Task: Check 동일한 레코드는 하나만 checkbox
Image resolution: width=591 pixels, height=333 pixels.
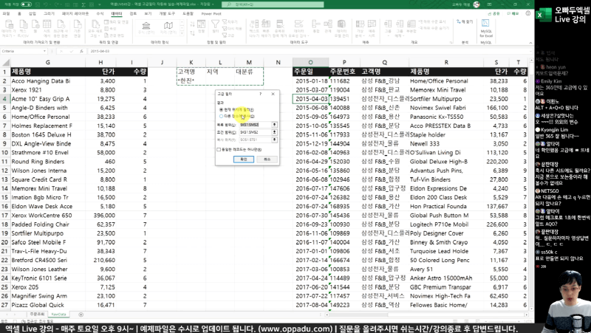Action: [x=221, y=149]
